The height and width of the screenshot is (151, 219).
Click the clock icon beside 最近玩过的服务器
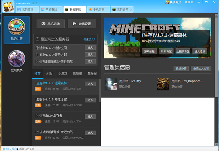click(37, 39)
